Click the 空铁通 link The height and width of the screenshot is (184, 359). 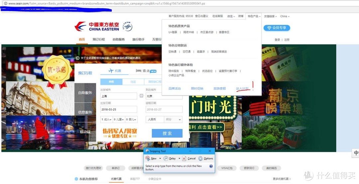click(173, 52)
